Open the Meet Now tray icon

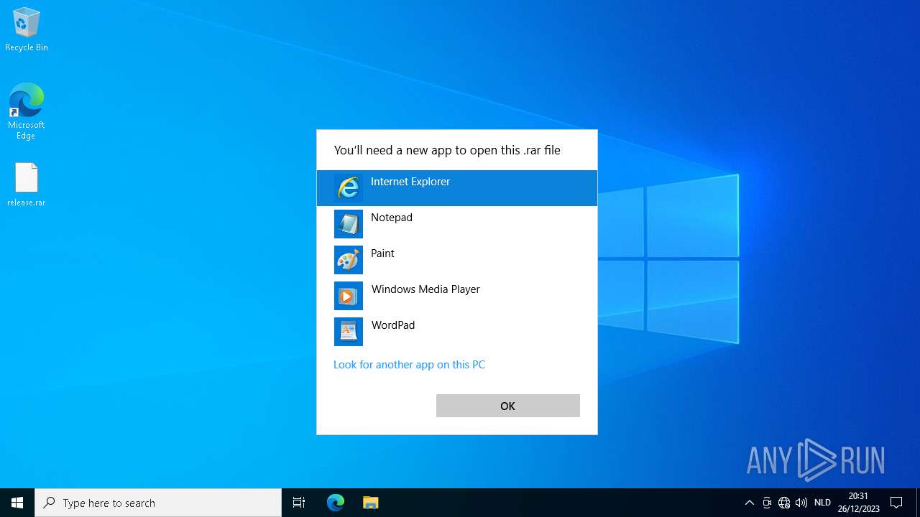tap(767, 503)
